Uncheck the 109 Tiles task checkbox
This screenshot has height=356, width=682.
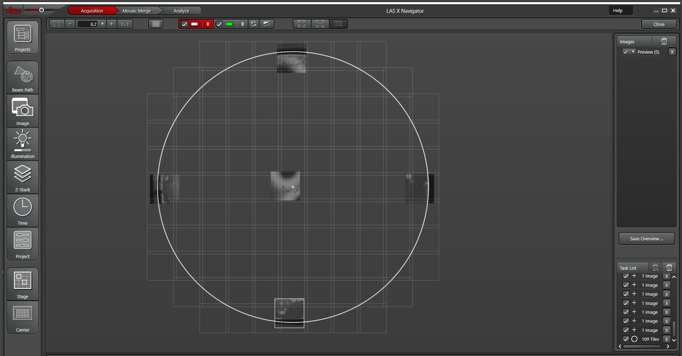pos(626,339)
